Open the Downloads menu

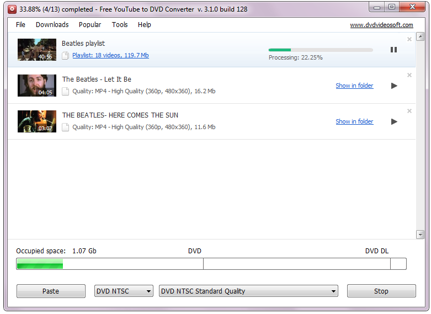(x=52, y=25)
